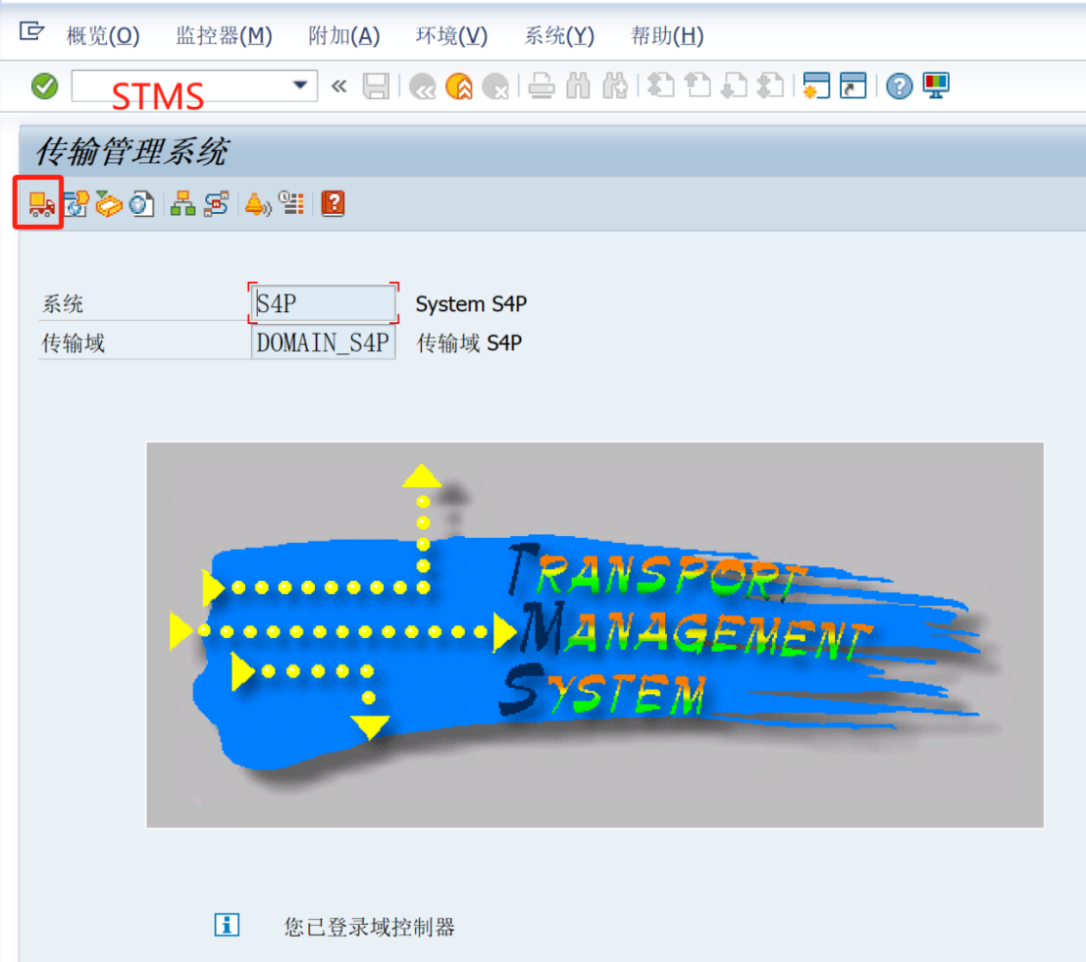Click the Transport Management System logo image
The image size is (1086, 962).
click(x=595, y=635)
